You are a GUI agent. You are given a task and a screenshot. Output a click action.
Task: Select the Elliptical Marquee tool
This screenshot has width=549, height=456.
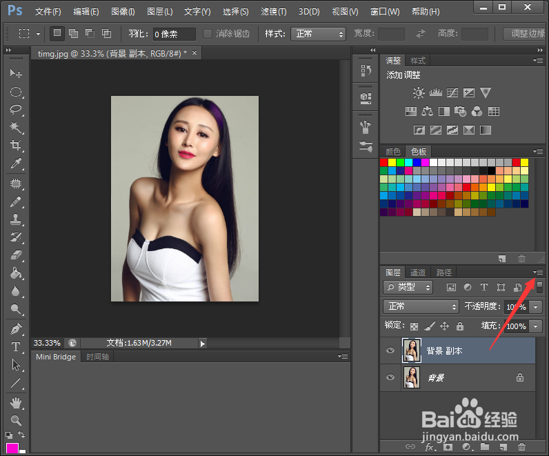[16, 92]
